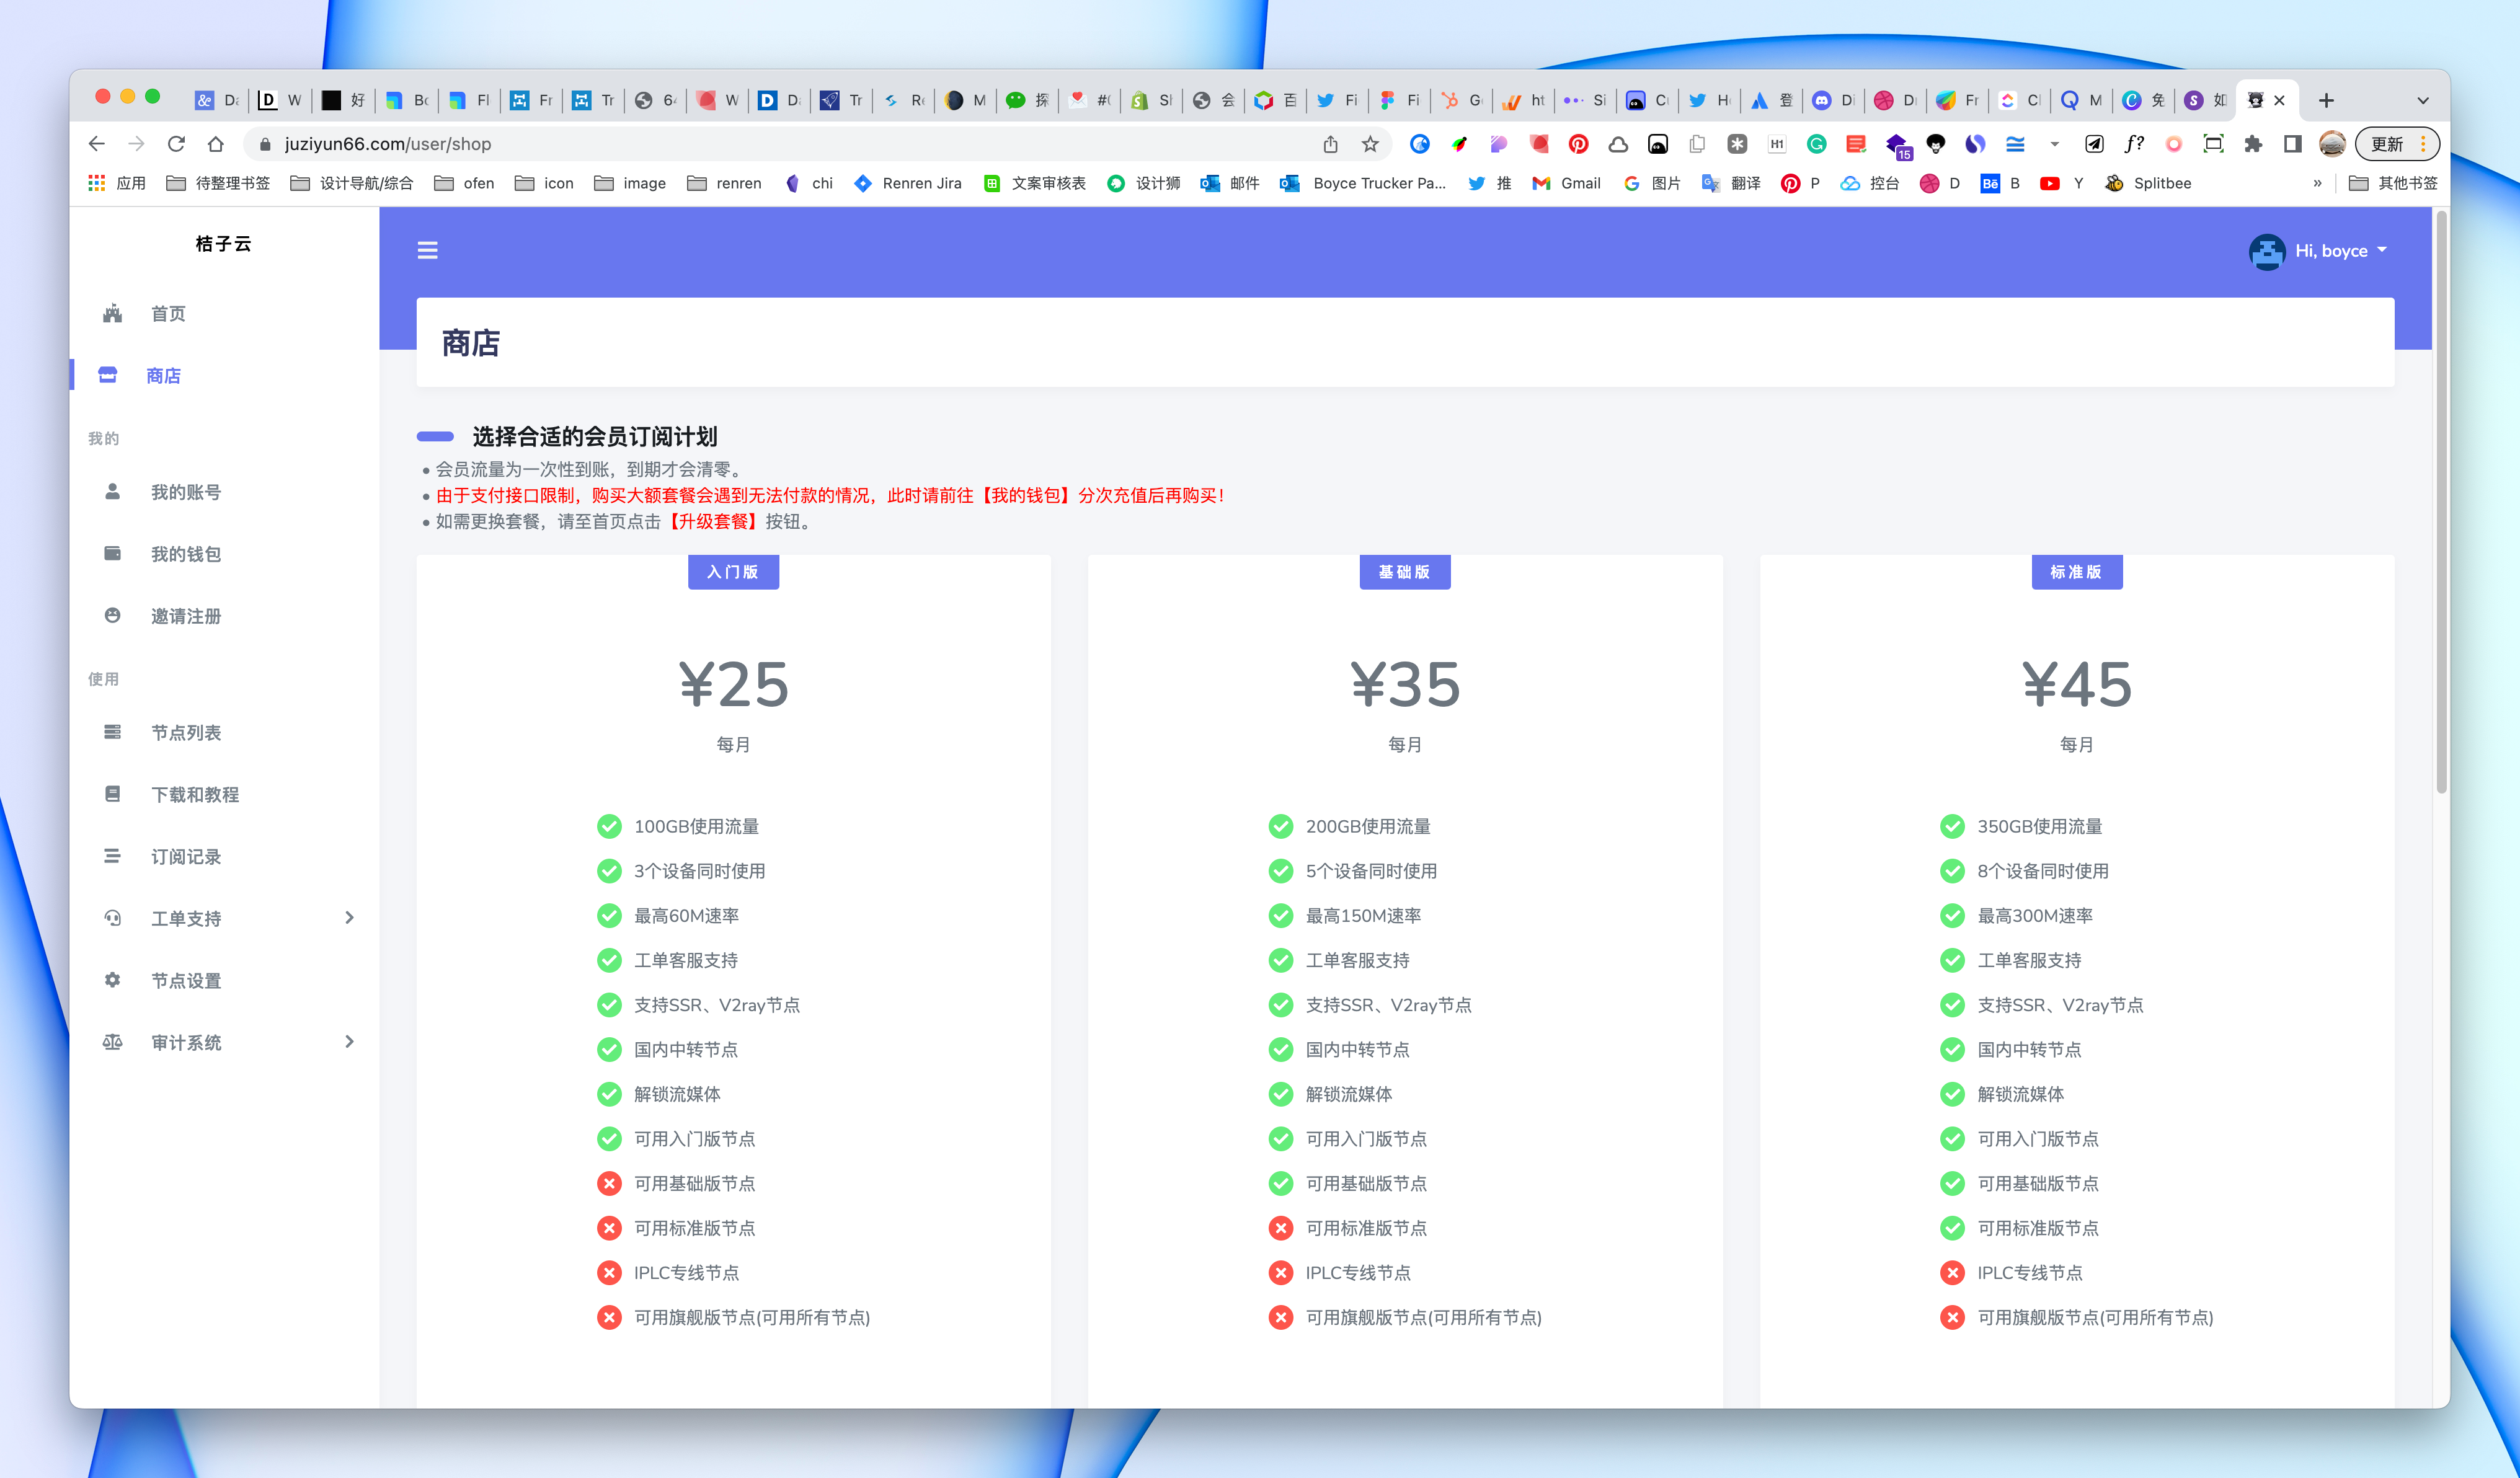Click the 节点设置 gear icon in sidebar
Viewport: 2520px width, 1478px height.
[x=112, y=980]
